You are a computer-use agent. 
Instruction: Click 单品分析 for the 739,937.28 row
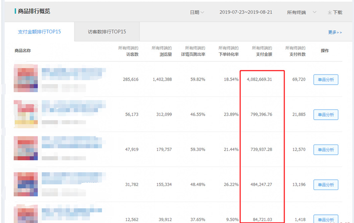pos(326,150)
